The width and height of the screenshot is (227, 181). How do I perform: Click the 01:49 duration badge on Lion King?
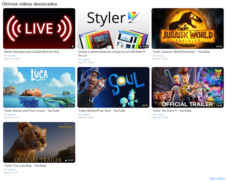(71, 160)
